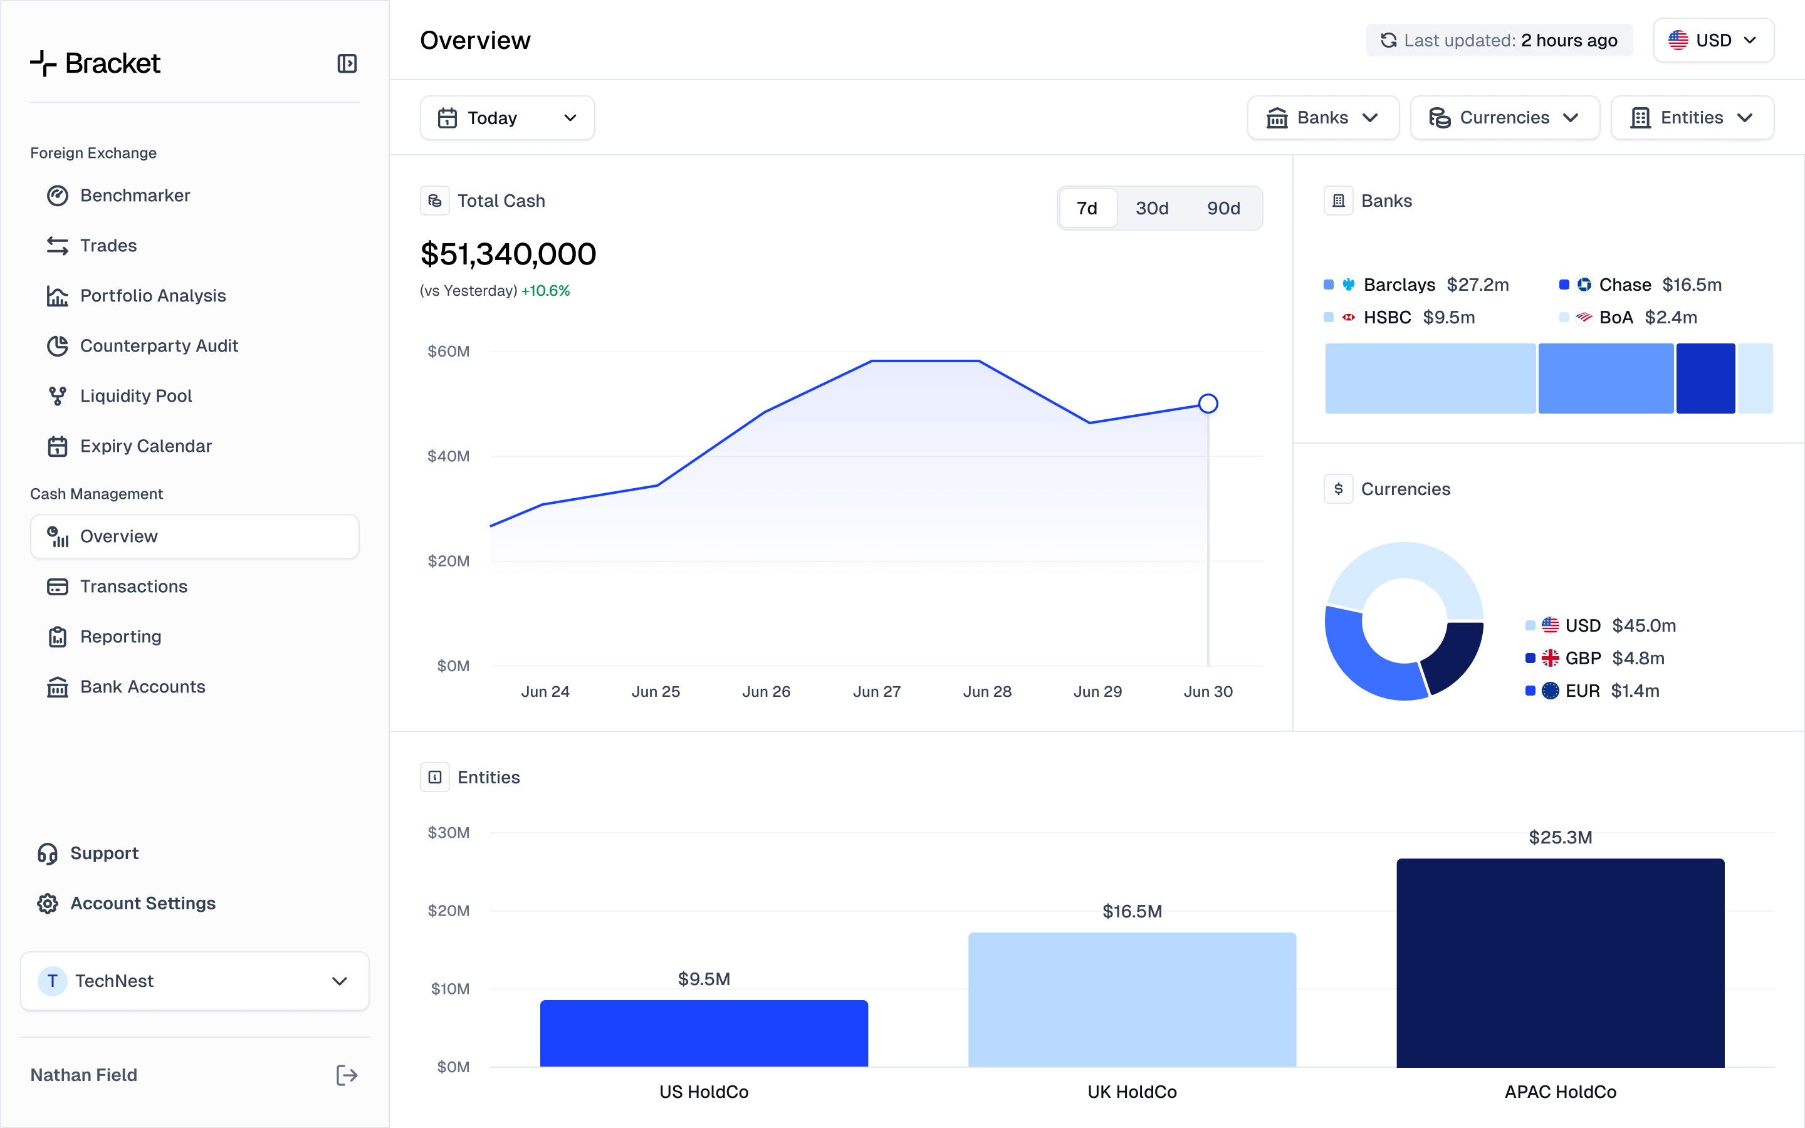Click the logout icon beside Nathan Field
1805x1128 pixels.
pos(347,1075)
